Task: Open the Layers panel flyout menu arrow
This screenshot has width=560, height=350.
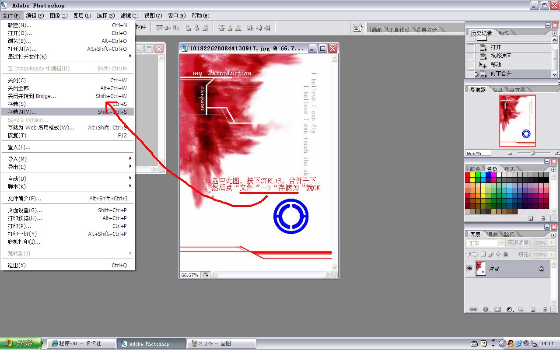Action: pos(554,234)
